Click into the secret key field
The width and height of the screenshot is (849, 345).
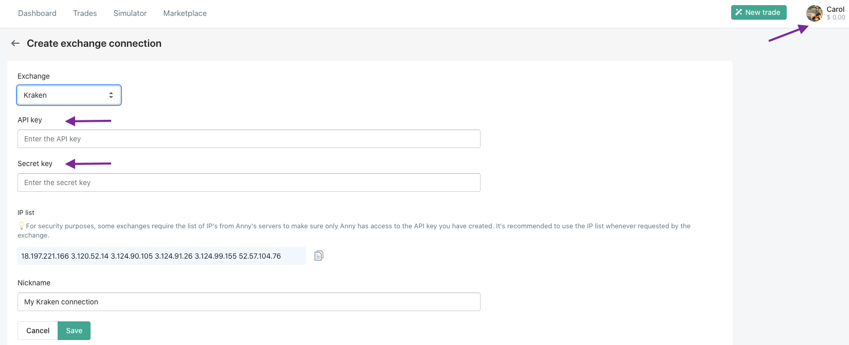[249, 183]
